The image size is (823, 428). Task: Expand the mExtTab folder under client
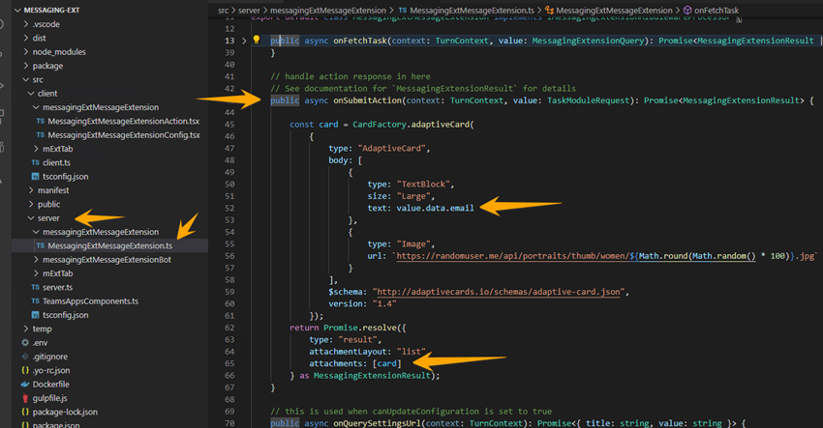point(36,149)
